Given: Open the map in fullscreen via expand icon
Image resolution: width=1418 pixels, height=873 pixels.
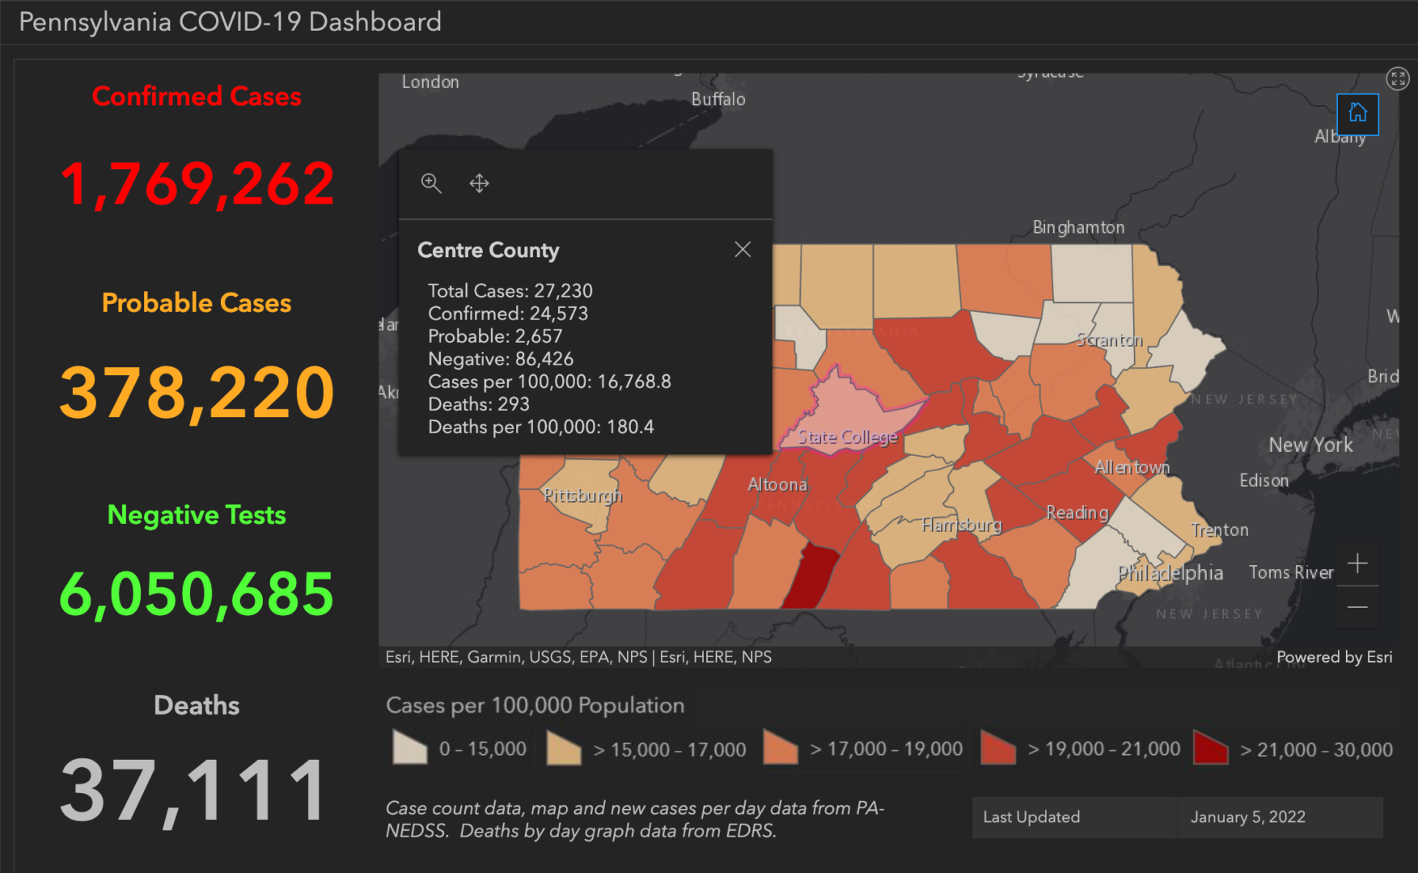Looking at the screenshot, I should pos(1399,79).
